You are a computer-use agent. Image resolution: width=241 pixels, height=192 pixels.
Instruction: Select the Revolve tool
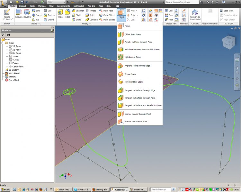27,13
